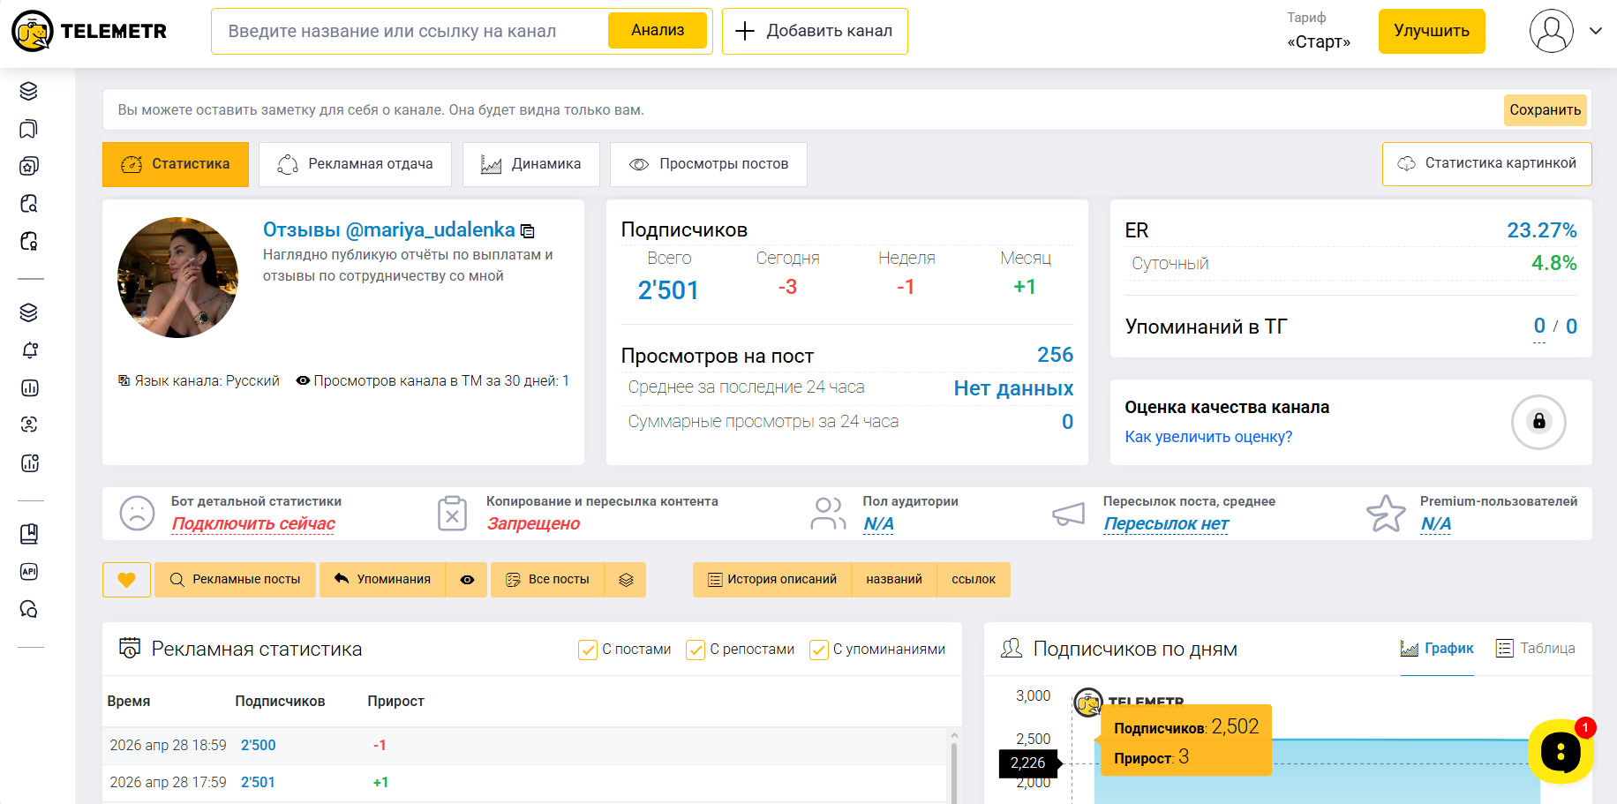Screen dimensions: 1617x804
Task: Toggle the С репостами checkbox
Action: click(696, 650)
